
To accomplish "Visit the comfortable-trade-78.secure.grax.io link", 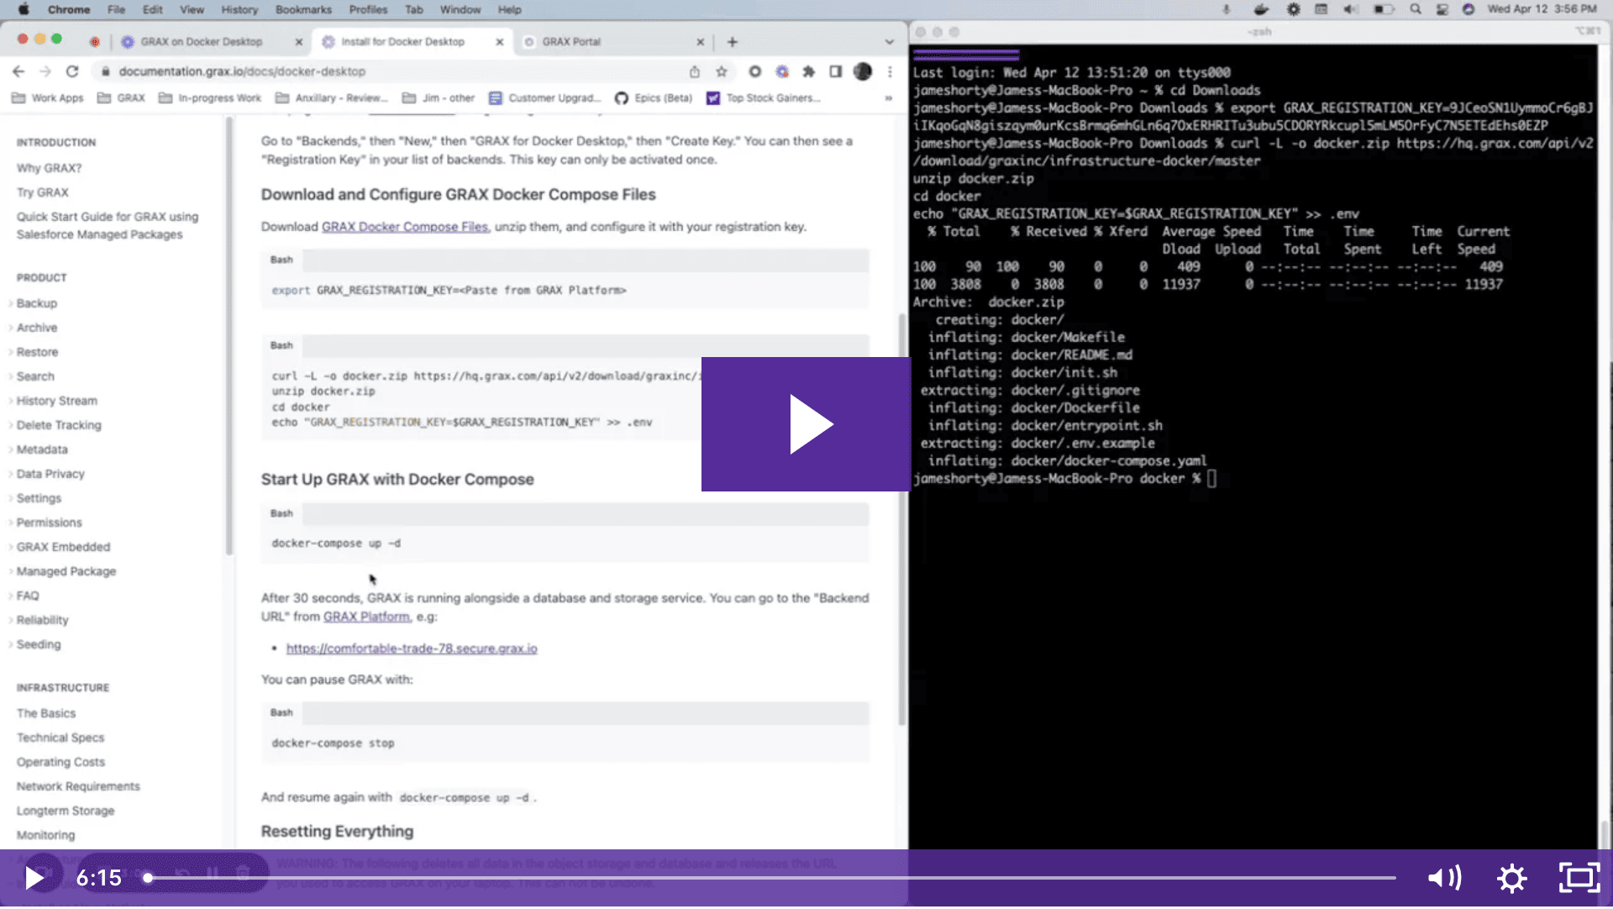I will click(x=412, y=648).
